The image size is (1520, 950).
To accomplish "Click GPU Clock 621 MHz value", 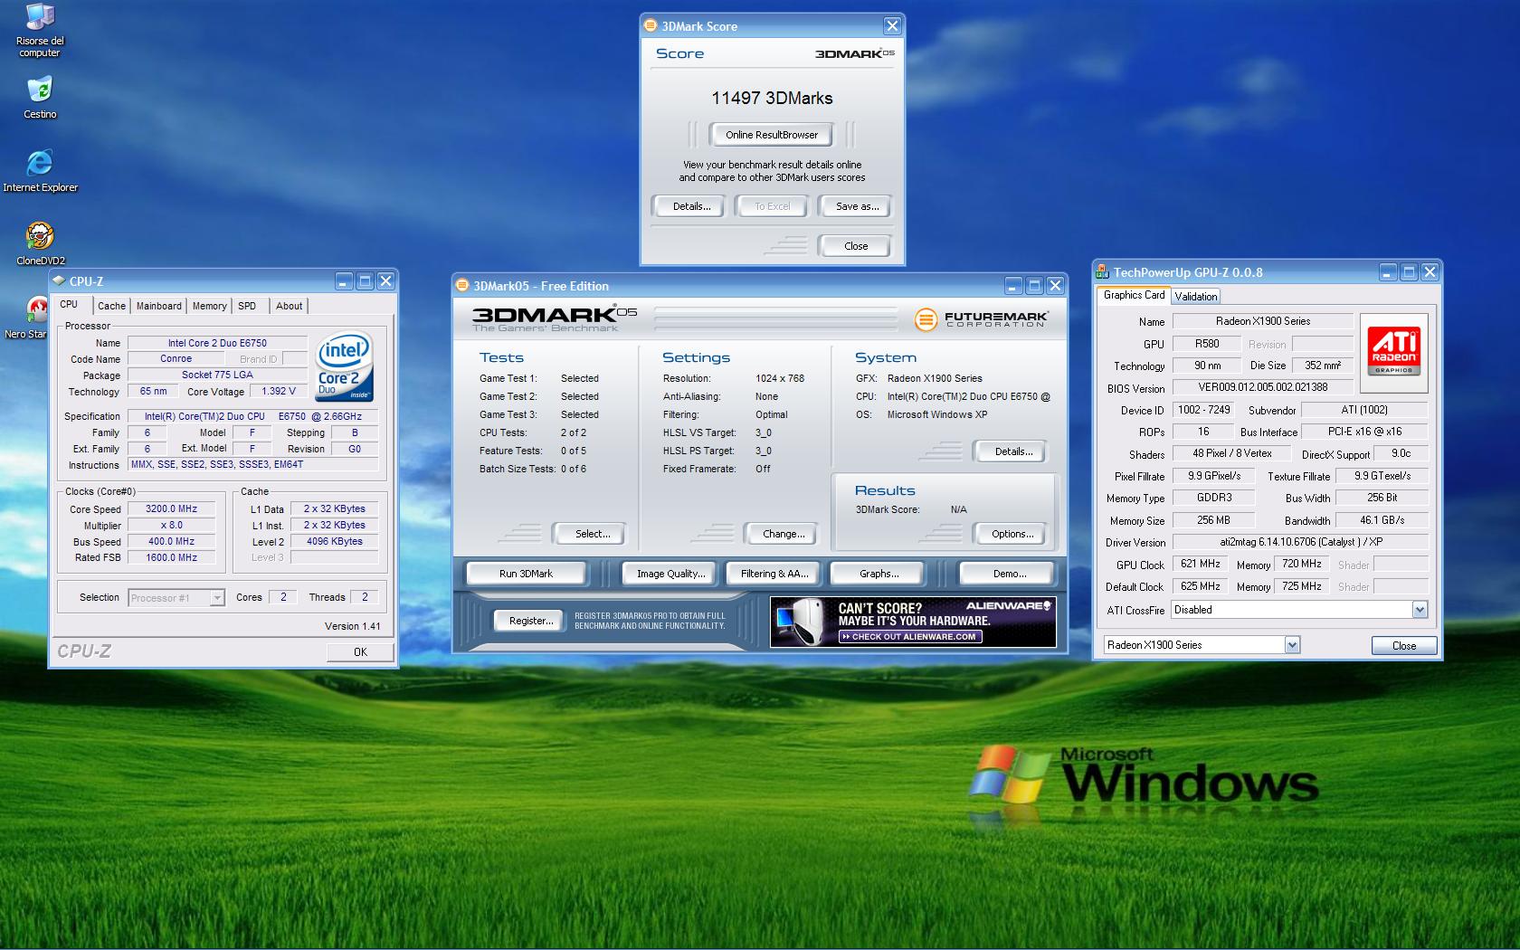I will [x=1200, y=564].
